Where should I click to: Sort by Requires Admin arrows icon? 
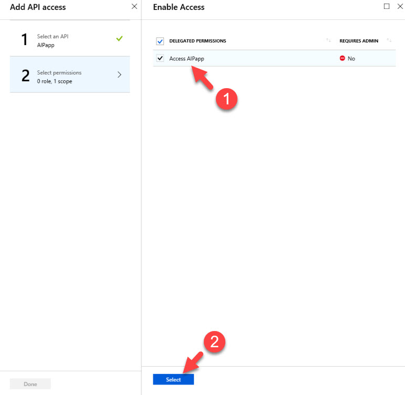click(x=389, y=40)
